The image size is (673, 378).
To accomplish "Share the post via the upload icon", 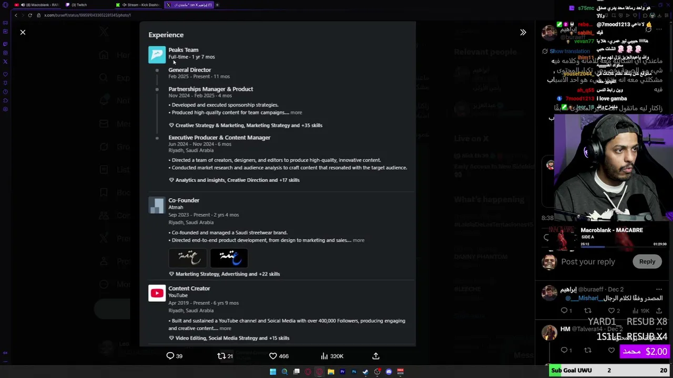I will (376, 356).
